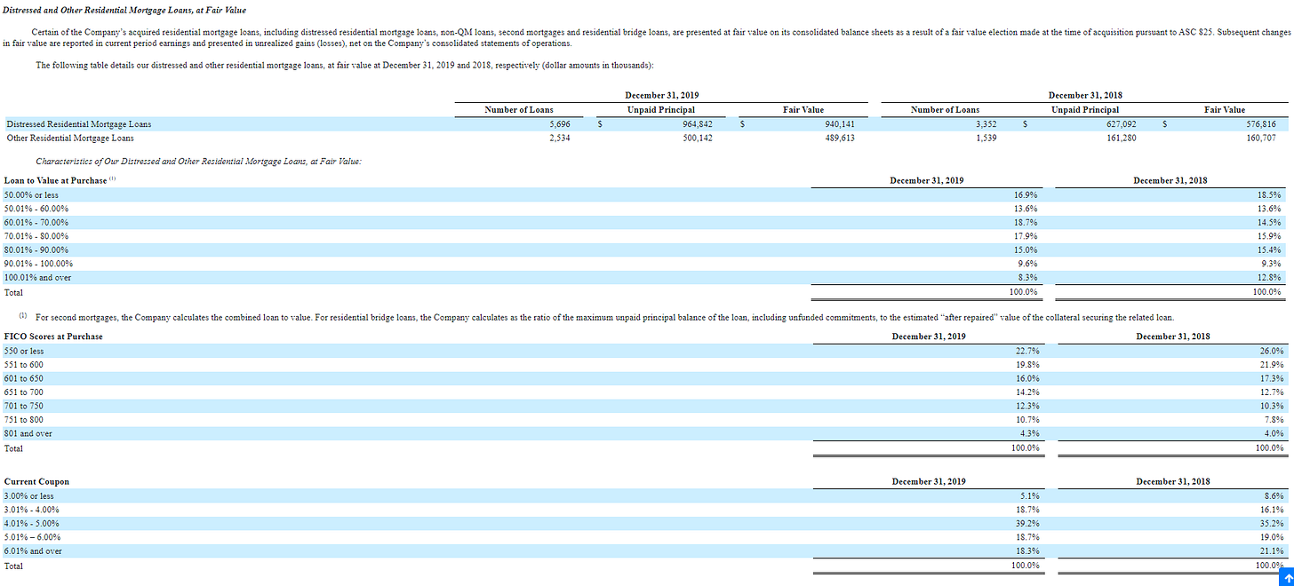1294x586 pixels.
Task: Click "December 31, 2019" header in FICO Scores table
Action: (x=929, y=337)
